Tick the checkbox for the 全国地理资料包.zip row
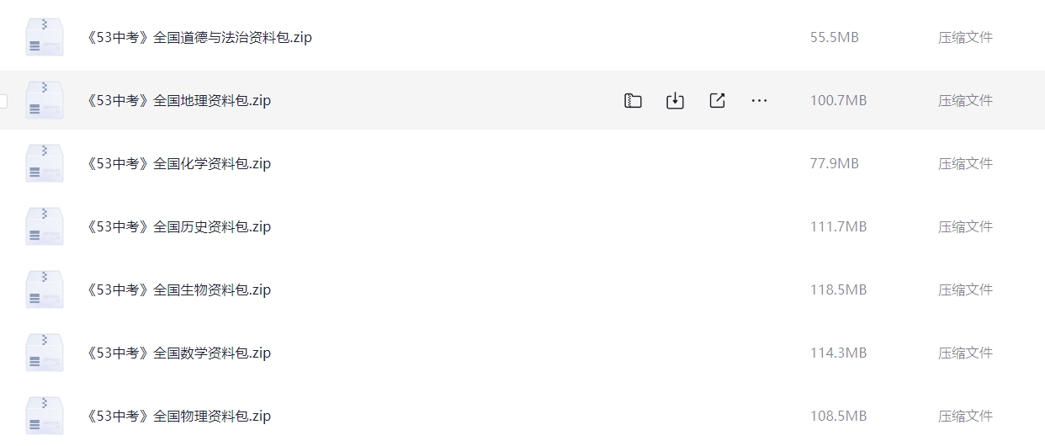Viewport: 1045px width, 446px height. 3,101
